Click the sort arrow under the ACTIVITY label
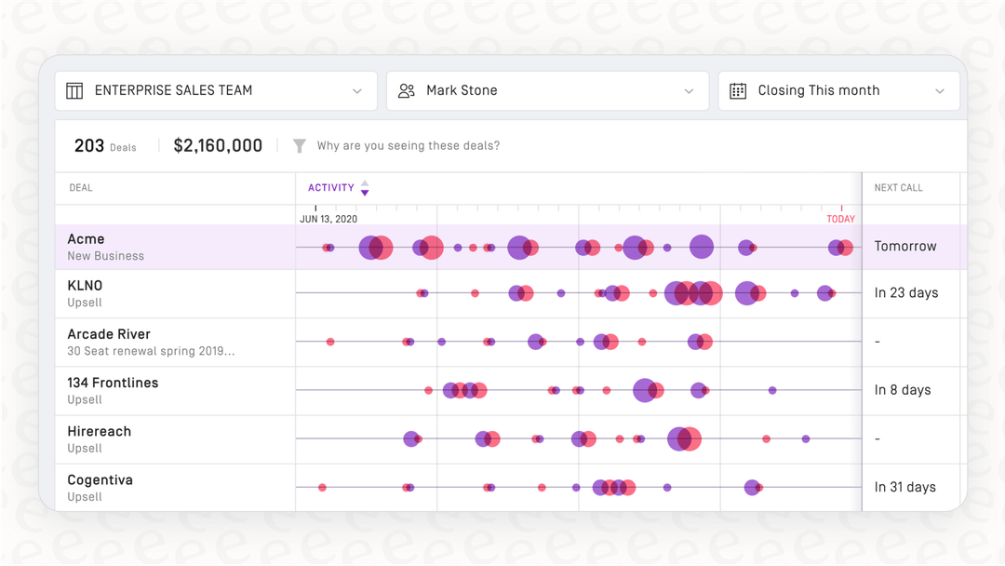Screen dimensions: 1005x566 (x=364, y=187)
